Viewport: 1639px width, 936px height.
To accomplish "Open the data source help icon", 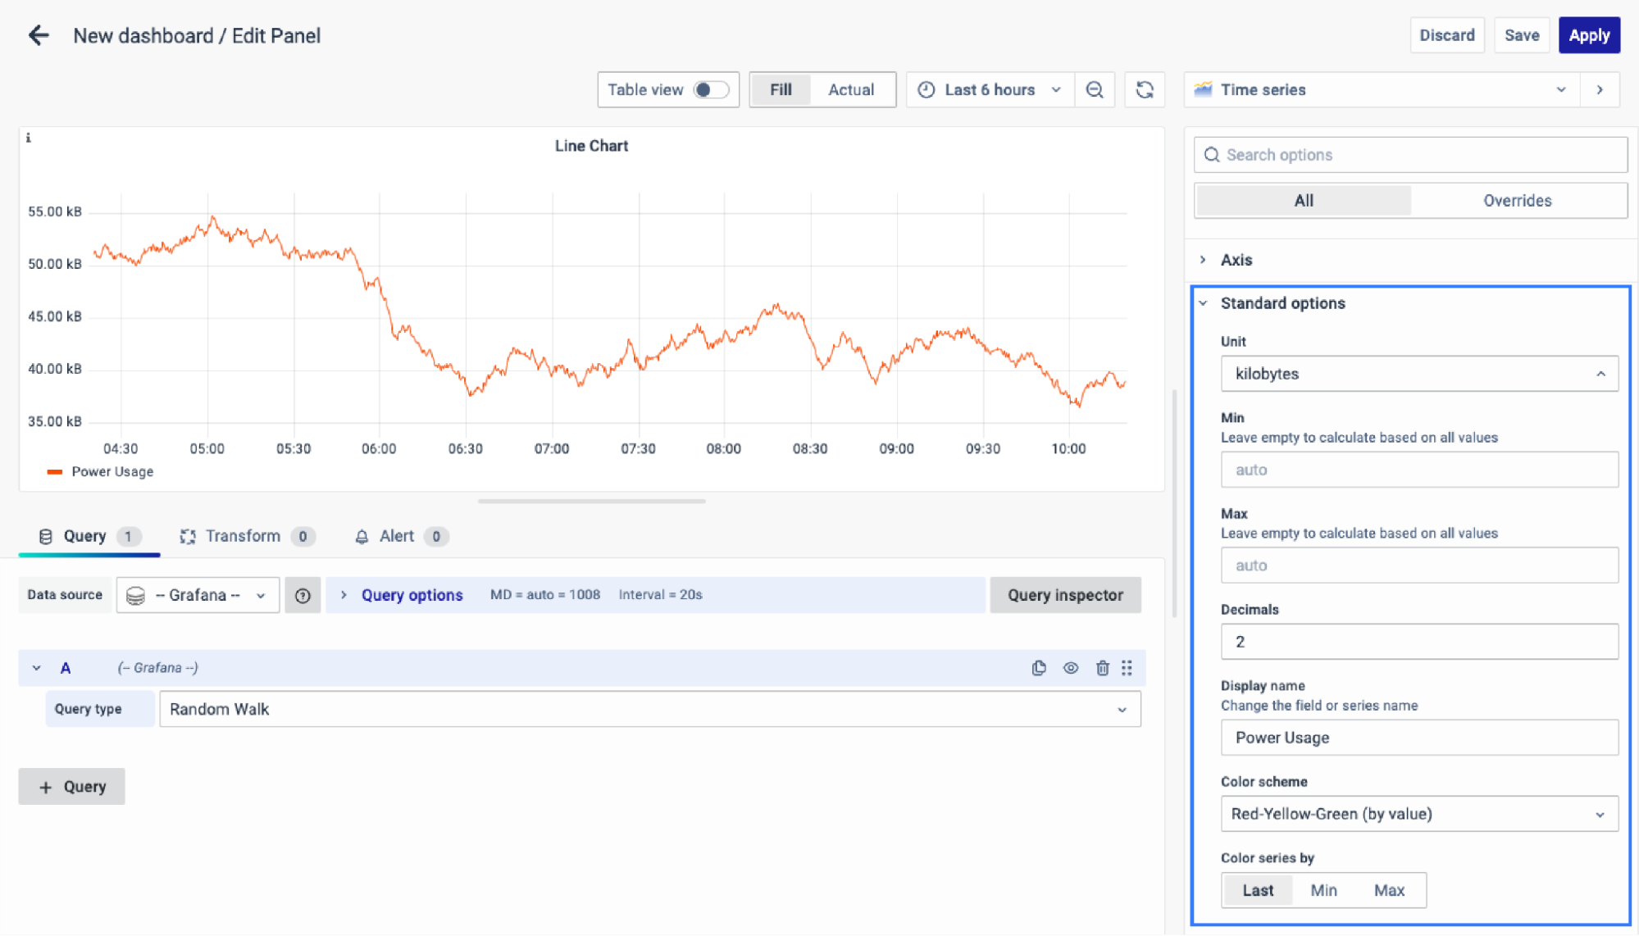I will [303, 596].
